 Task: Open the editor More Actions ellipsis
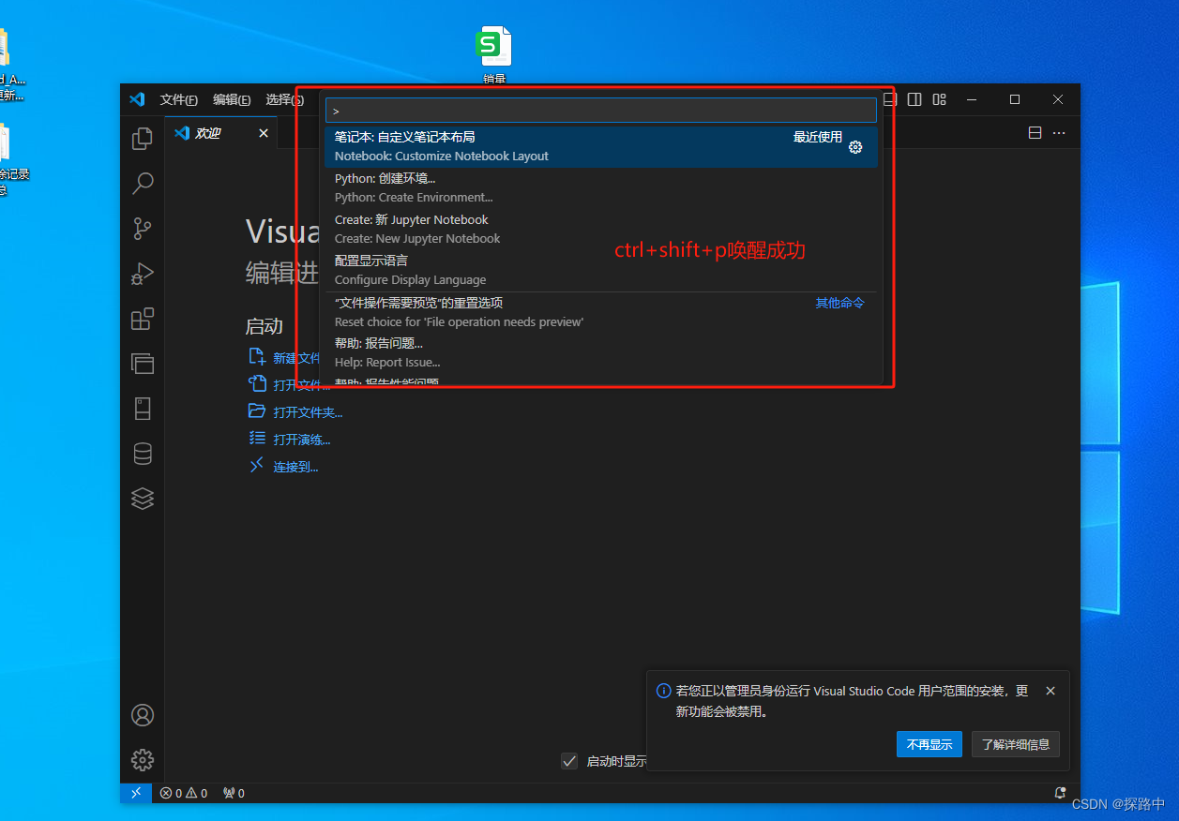pos(1059,133)
